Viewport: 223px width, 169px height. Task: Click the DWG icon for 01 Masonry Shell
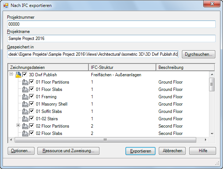point(25,104)
